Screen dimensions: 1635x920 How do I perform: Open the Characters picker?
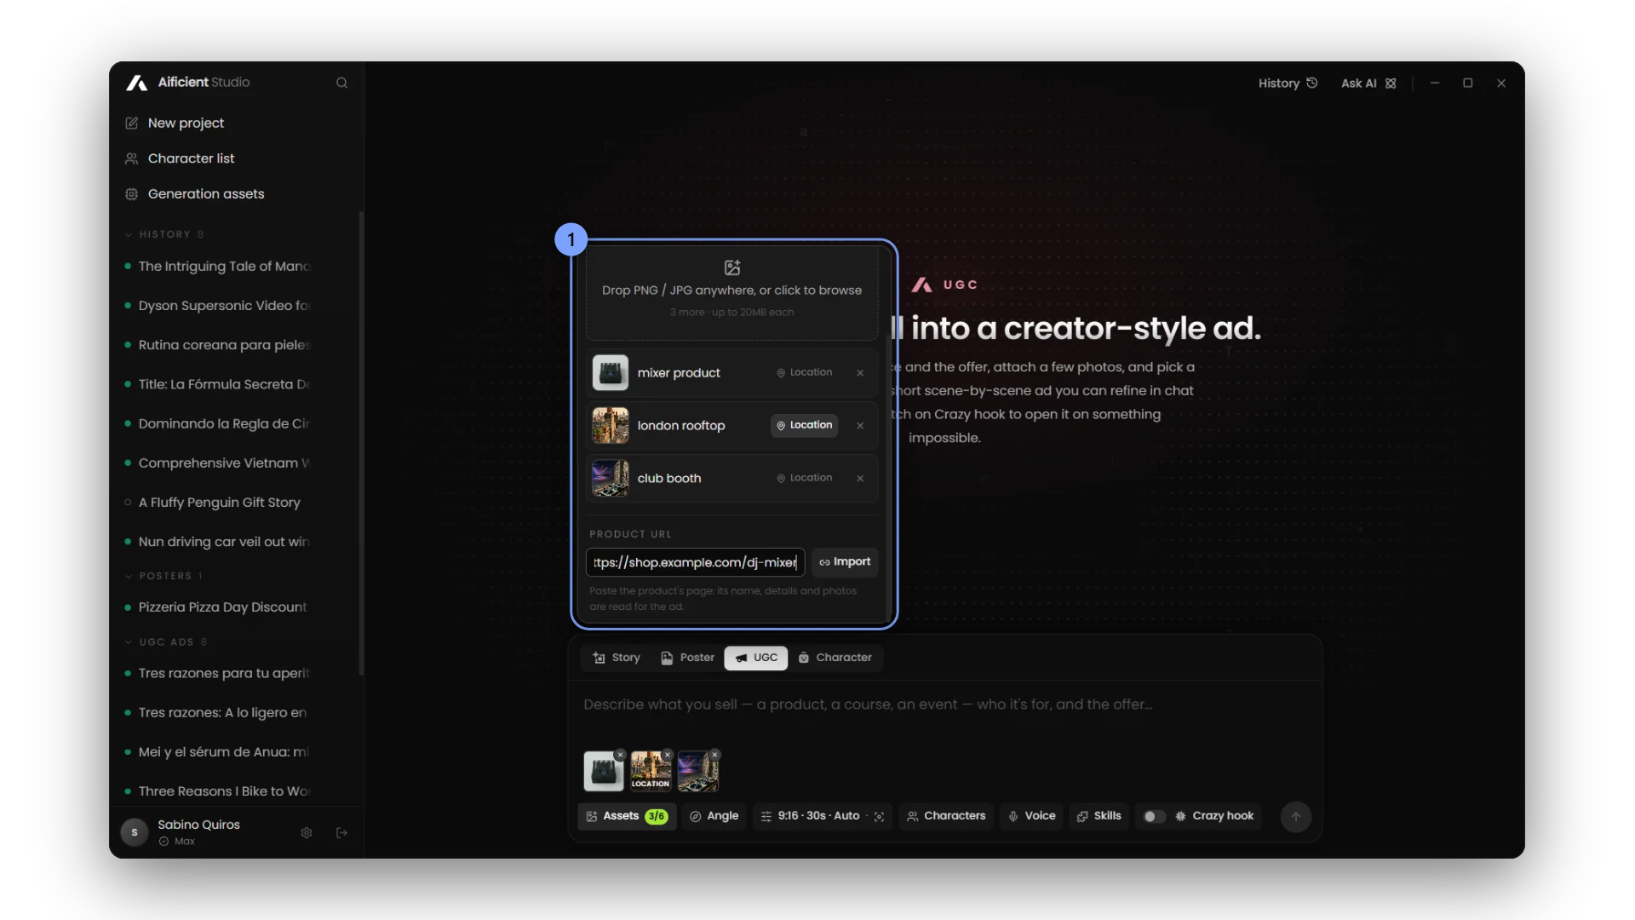click(x=946, y=816)
